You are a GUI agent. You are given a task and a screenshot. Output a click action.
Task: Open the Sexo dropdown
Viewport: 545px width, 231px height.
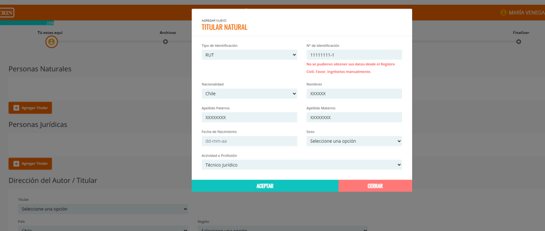click(x=354, y=141)
